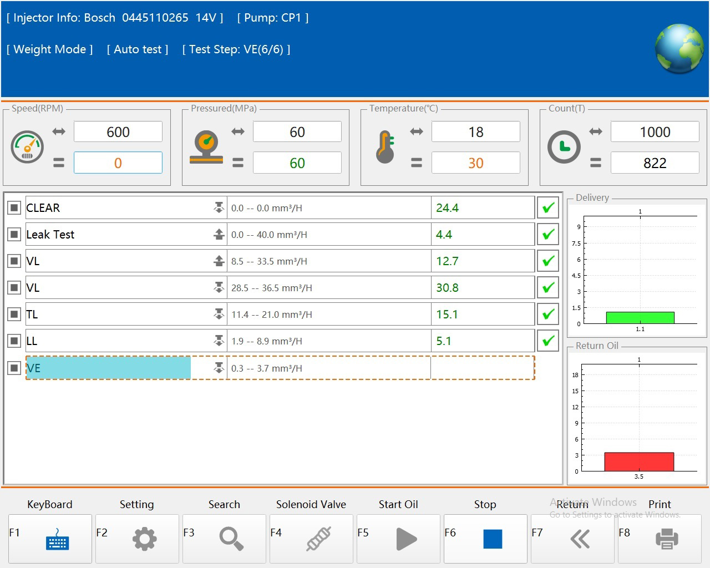Click the Count target field showing 1000
Screen dimensions: 710x568
[655, 132]
